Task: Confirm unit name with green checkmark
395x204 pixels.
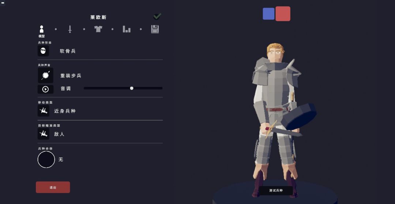Action: click(x=157, y=16)
